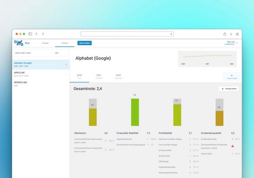Click the Operative Cashflow Marge metric
Viewport: 254px width, 178px height.
point(179,139)
